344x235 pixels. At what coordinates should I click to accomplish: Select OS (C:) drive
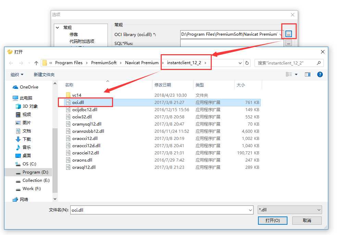(26, 164)
